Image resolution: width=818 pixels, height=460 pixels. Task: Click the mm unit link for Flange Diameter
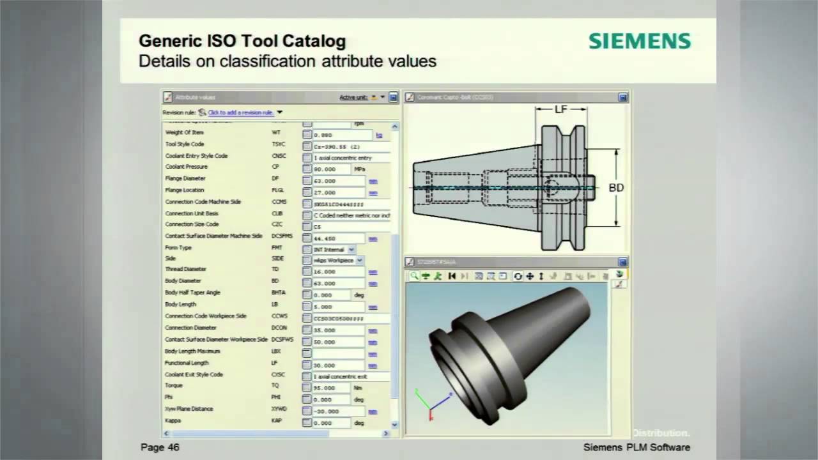[373, 181]
